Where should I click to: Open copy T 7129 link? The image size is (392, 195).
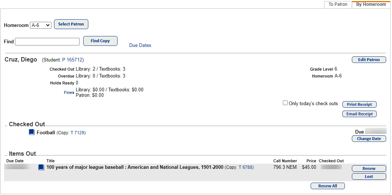[77, 133]
